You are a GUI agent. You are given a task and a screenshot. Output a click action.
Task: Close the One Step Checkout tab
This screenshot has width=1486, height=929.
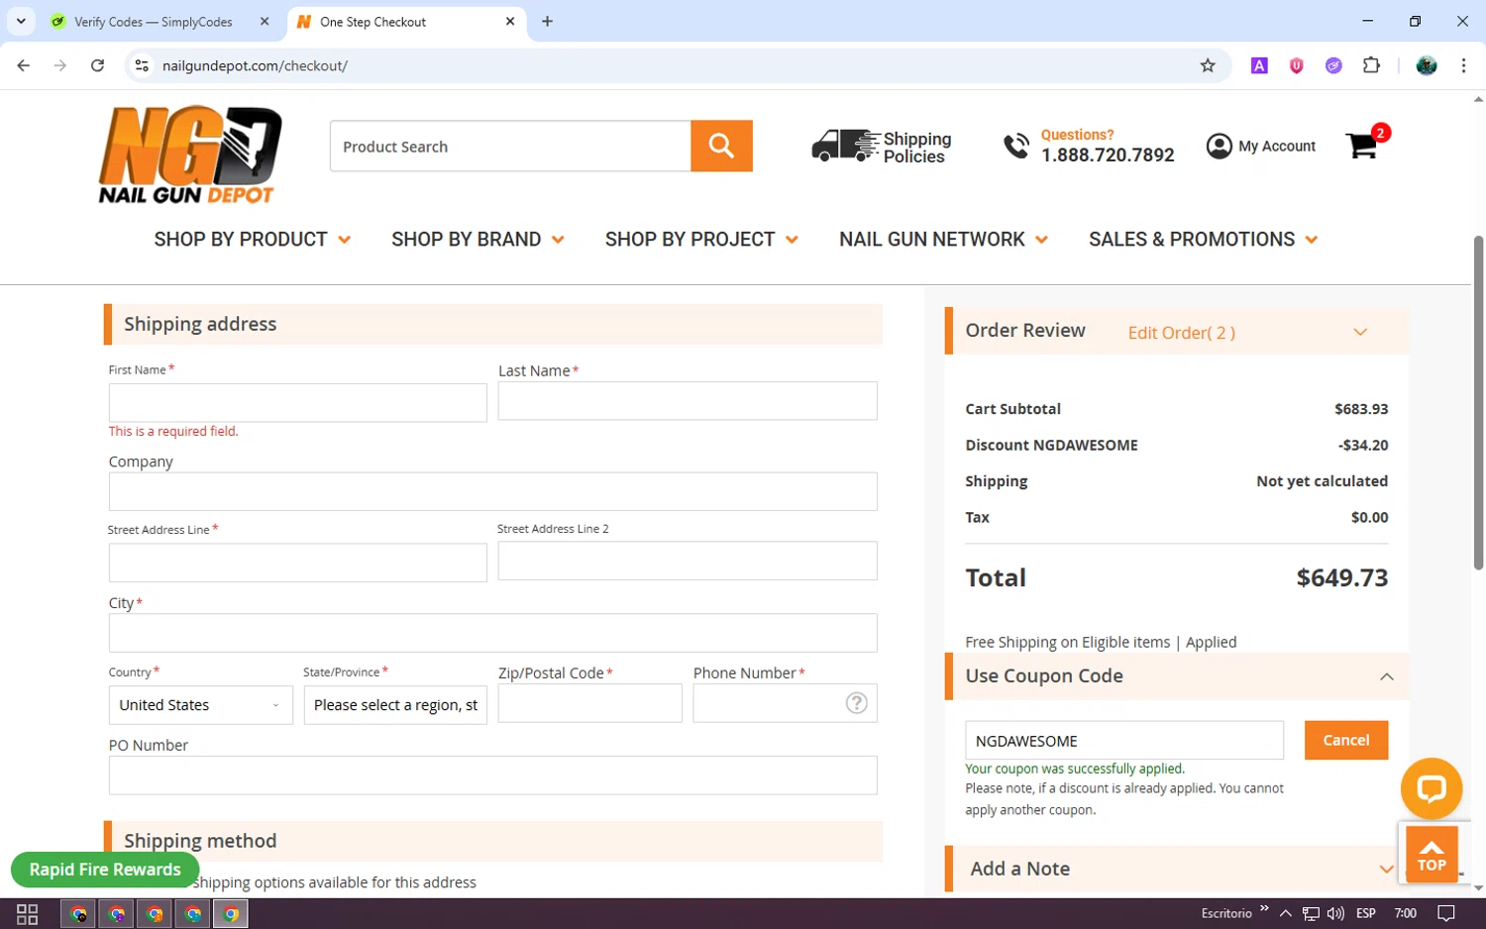(x=510, y=21)
